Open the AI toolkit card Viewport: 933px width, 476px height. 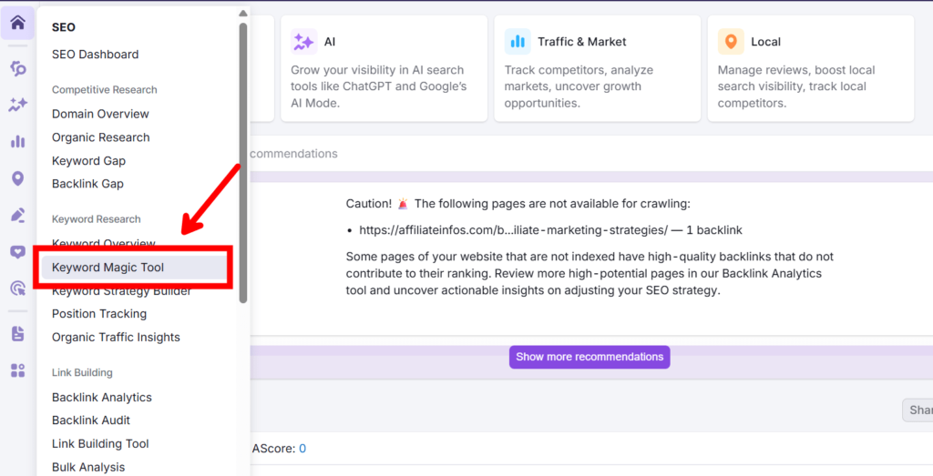(384, 68)
